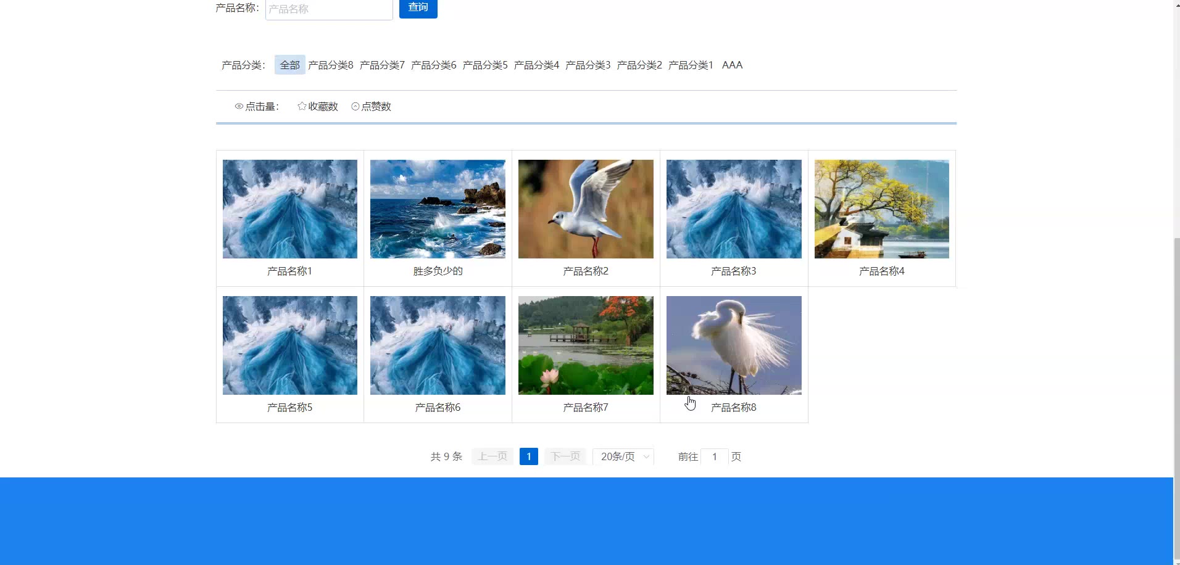Open the lotus pond image of 产品名称7
Screen dimensions: 1180x565
(x=586, y=345)
